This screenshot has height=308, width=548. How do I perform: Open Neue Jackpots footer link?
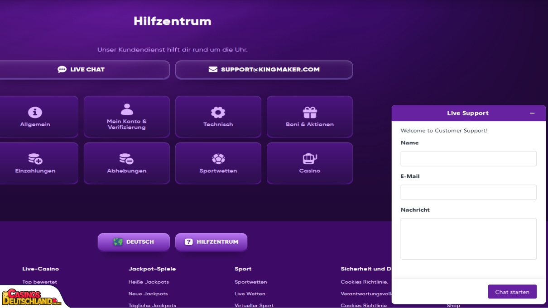pos(148,294)
